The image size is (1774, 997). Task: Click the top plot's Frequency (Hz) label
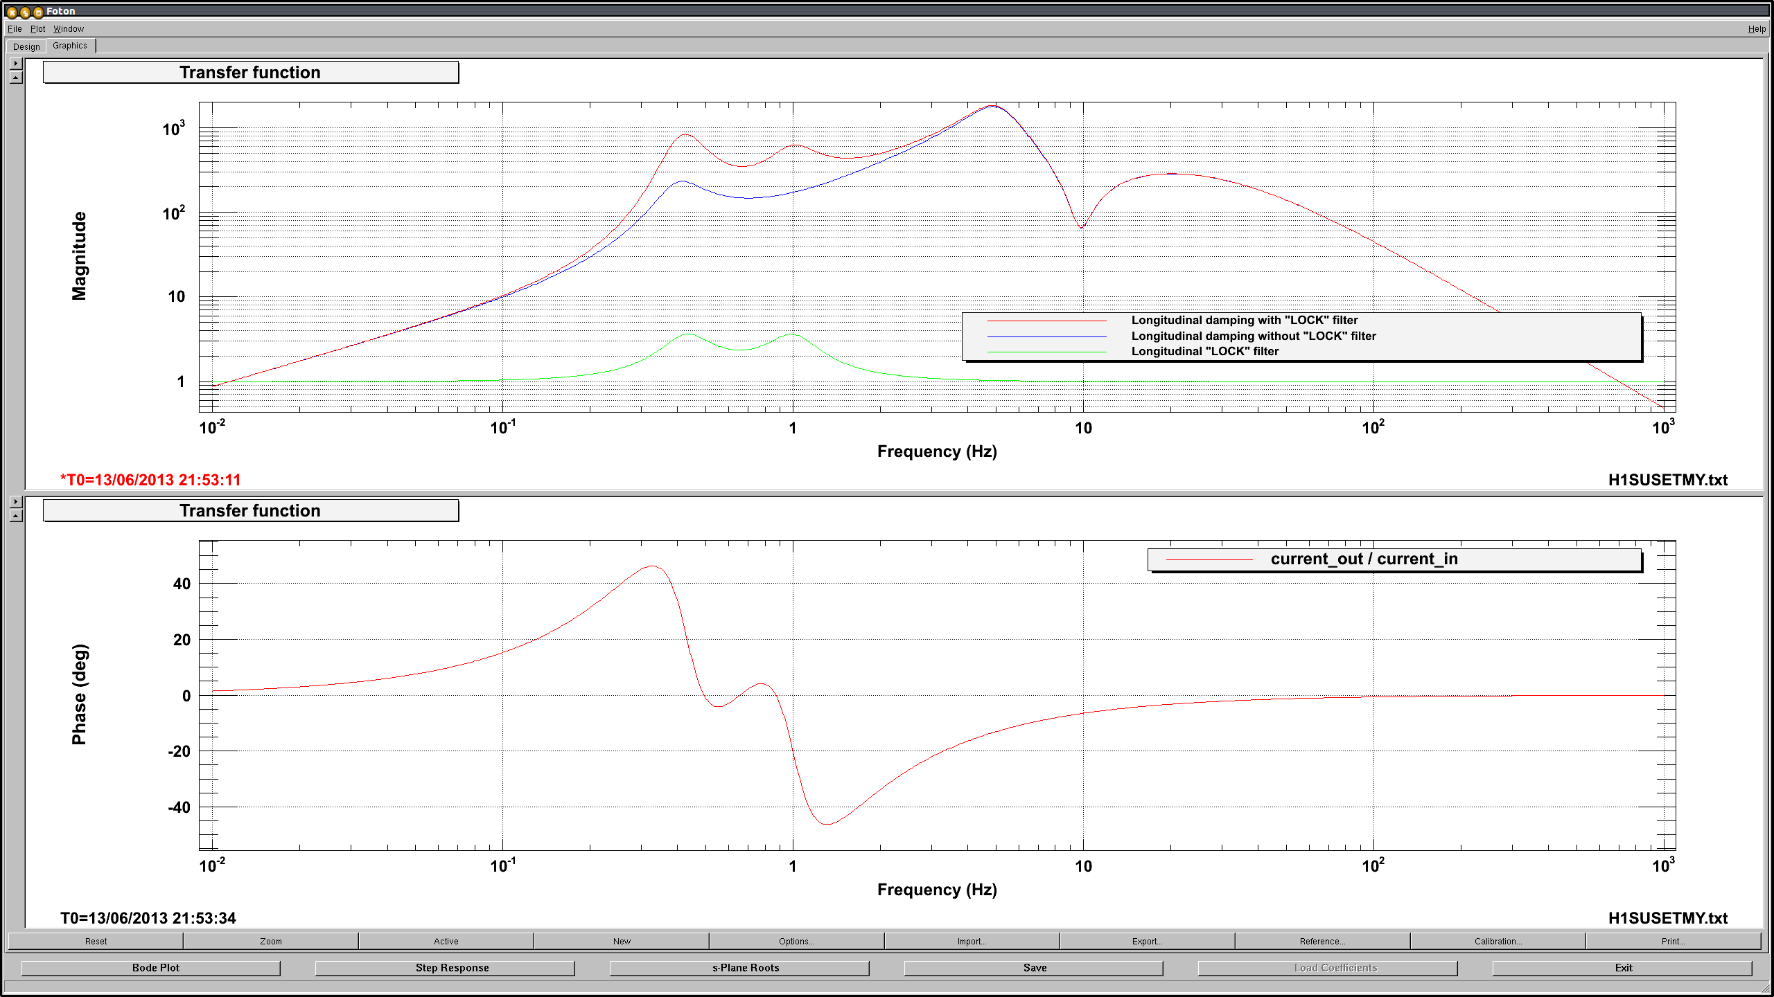tap(937, 451)
